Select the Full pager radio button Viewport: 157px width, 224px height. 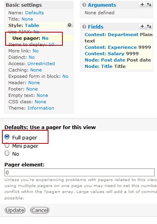(7, 137)
